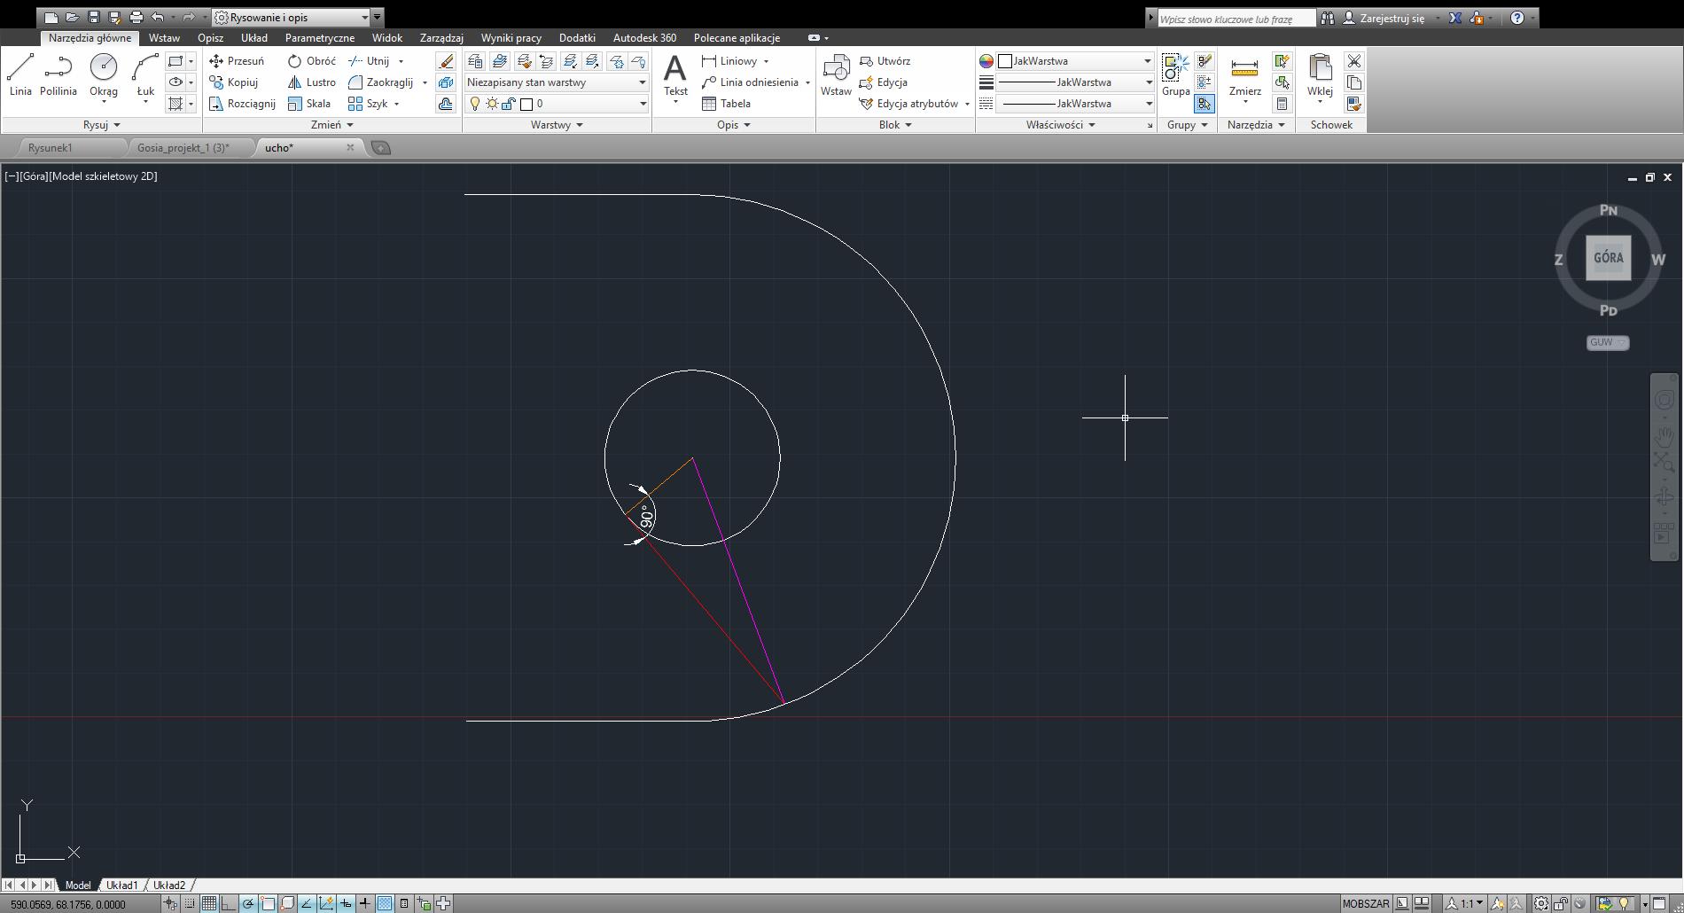The height and width of the screenshot is (913, 1684).
Task: Click Edycja atrybutów button
Action: click(x=908, y=104)
